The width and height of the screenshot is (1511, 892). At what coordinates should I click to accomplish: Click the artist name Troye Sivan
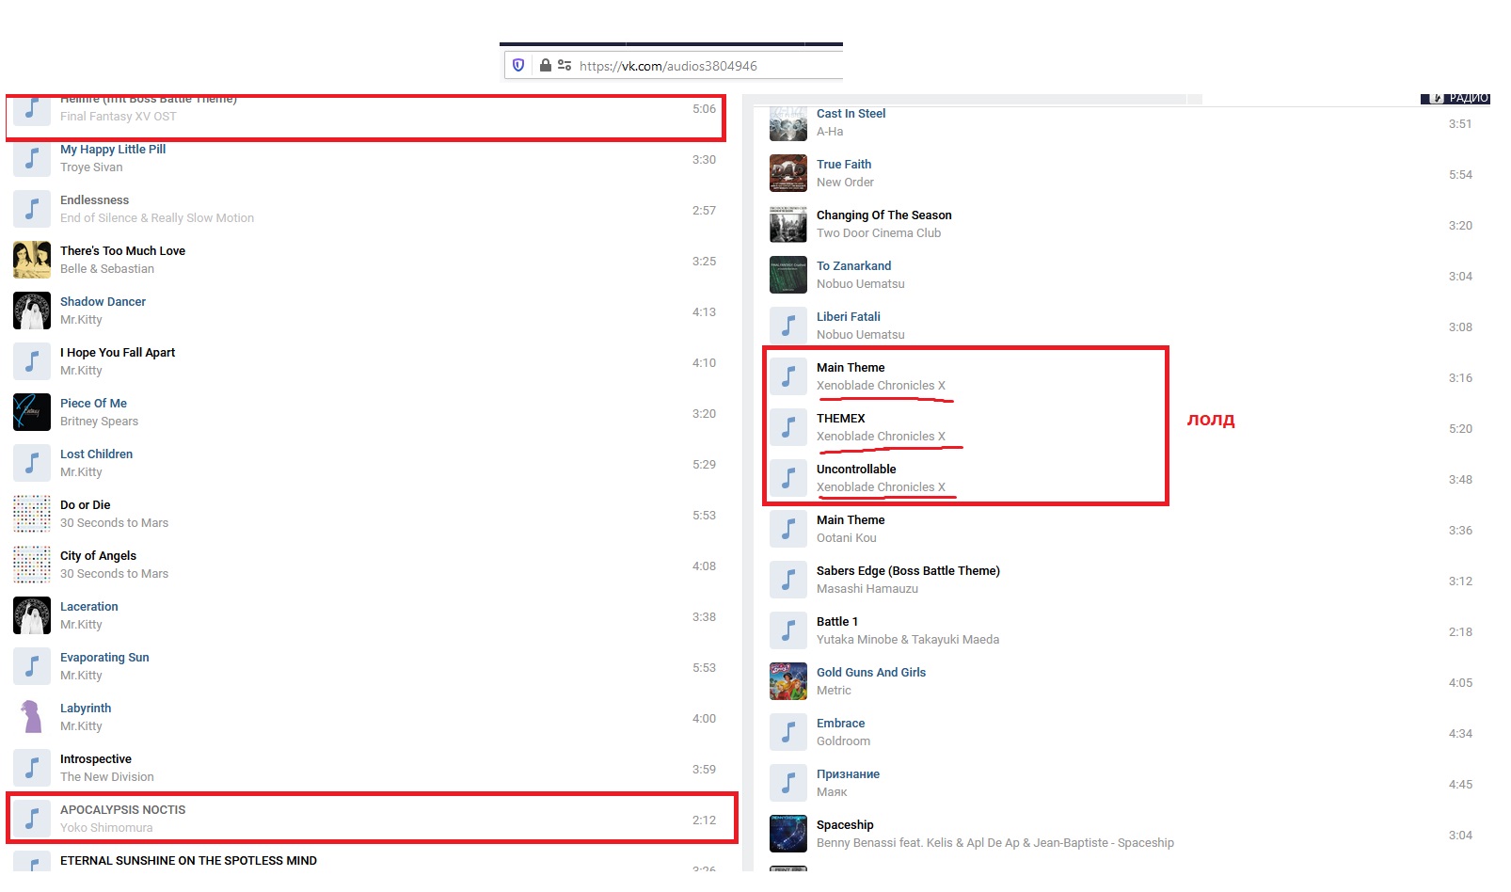[91, 167]
